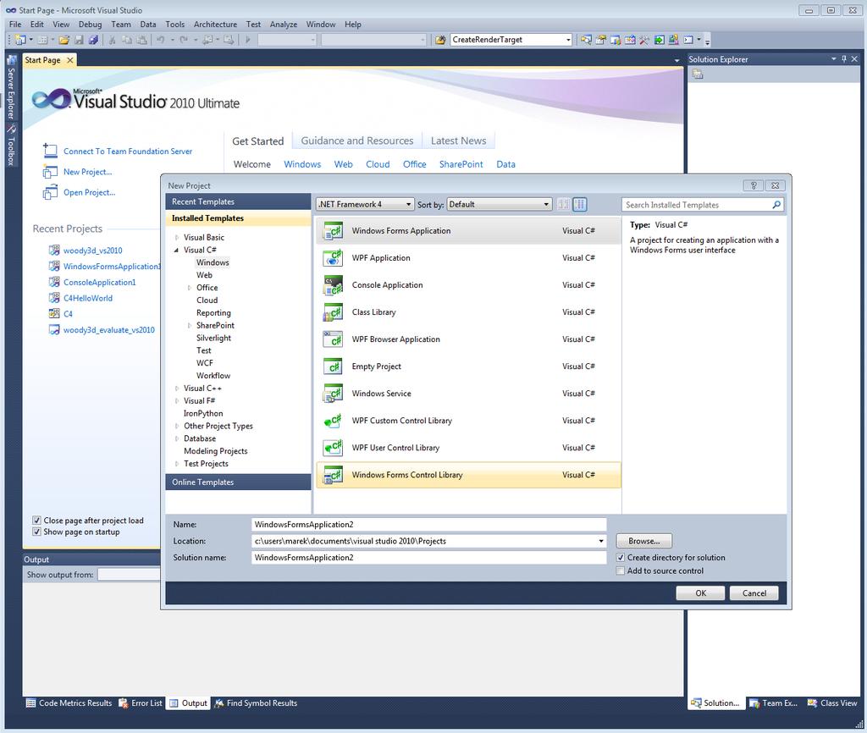
Task: Click the Cancel button
Action: tap(754, 593)
